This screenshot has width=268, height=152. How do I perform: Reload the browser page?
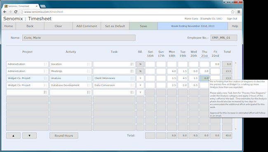(16, 12)
